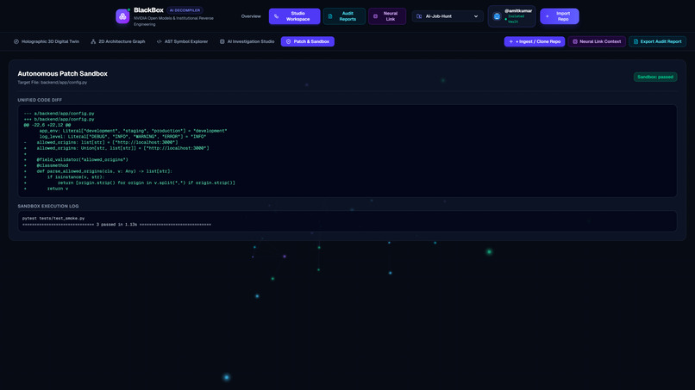Click the 2D Architecture Graph icon
This screenshot has width=695, height=390.
pos(93,41)
